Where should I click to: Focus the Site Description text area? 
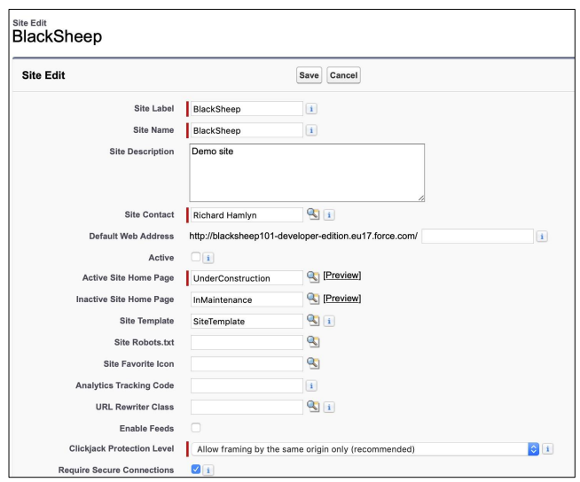(x=307, y=173)
